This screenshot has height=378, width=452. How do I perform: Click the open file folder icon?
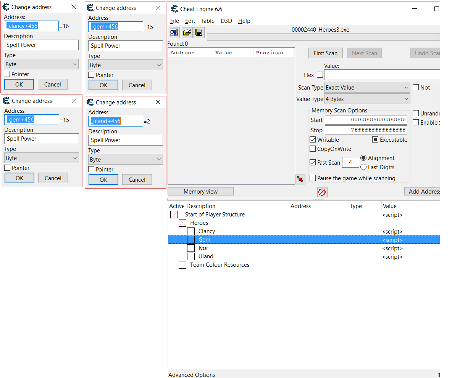point(187,32)
